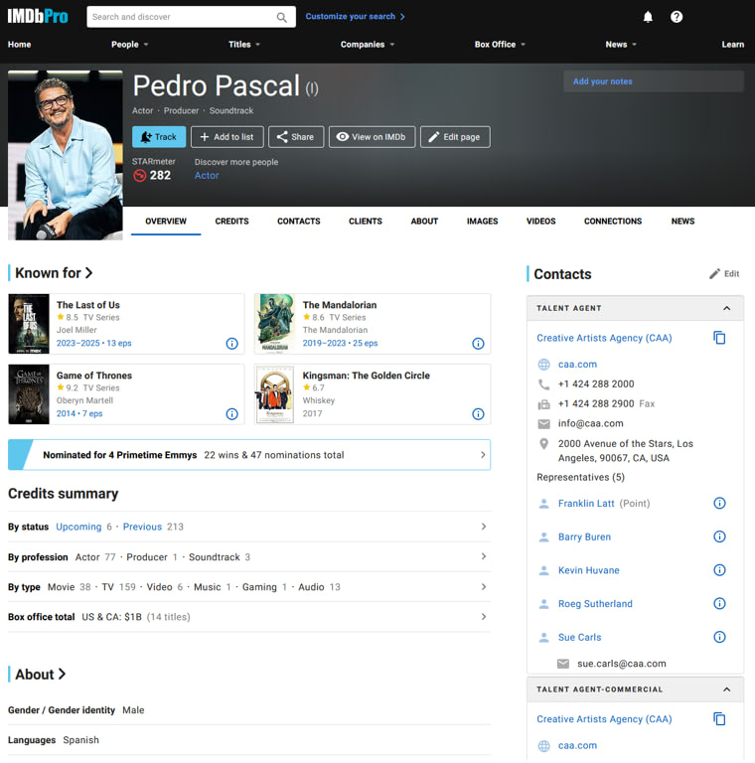755x763 pixels.
Task: Click the Add your notes field
Action: pyautogui.click(x=654, y=81)
